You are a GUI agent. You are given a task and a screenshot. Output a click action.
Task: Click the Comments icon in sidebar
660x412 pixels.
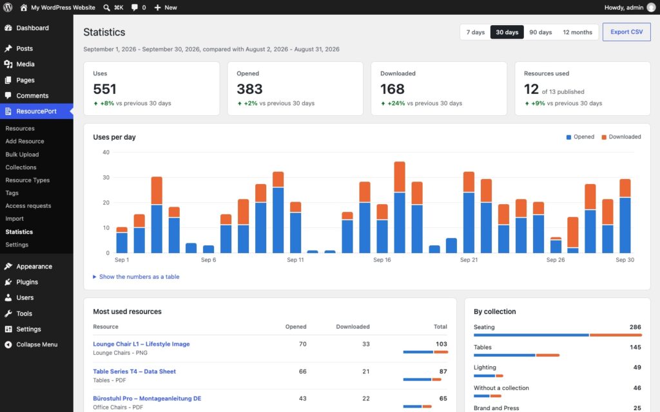(8, 95)
